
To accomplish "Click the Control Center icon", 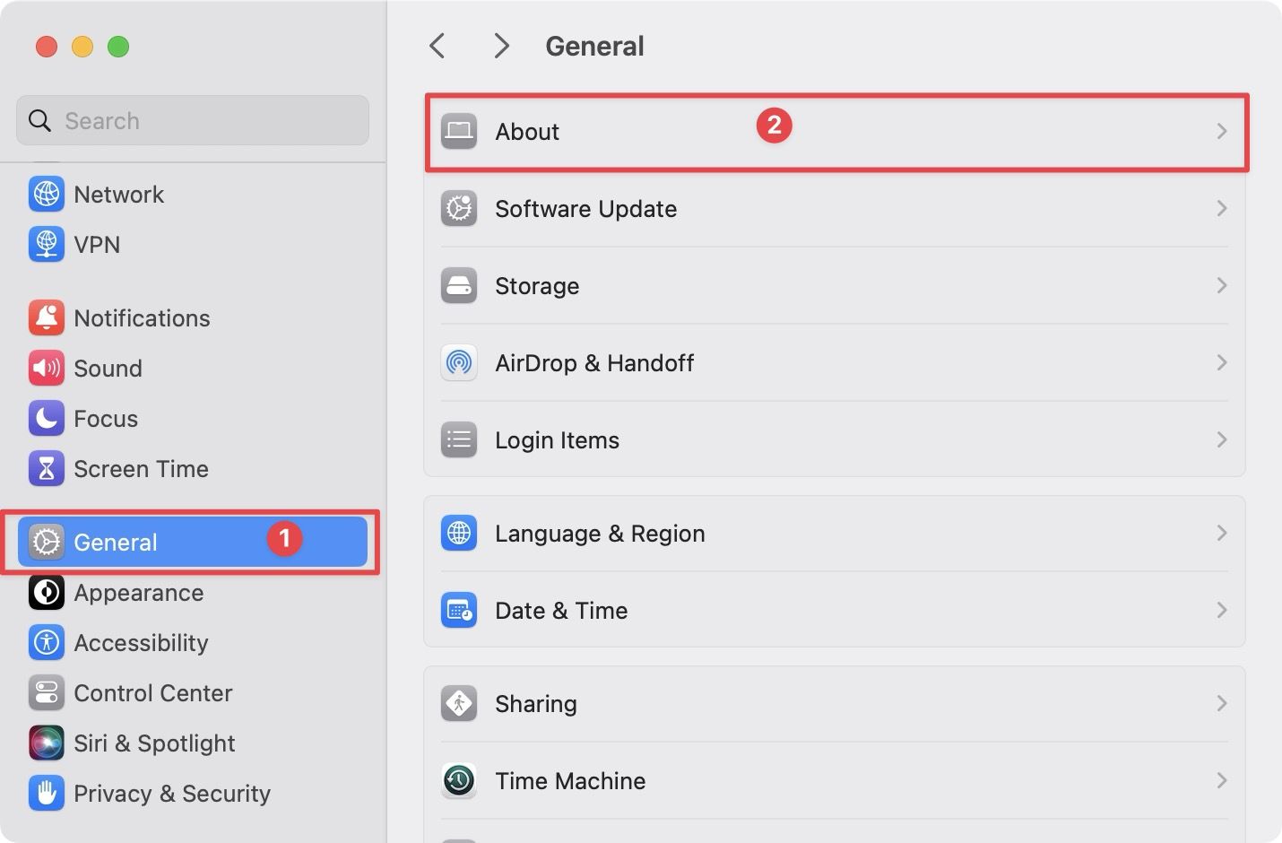I will (47, 692).
